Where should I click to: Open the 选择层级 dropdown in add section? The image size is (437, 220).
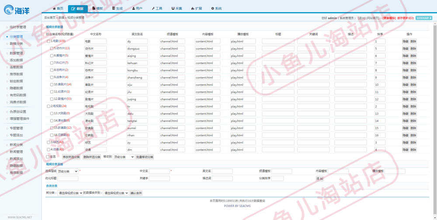click(x=68, y=171)
